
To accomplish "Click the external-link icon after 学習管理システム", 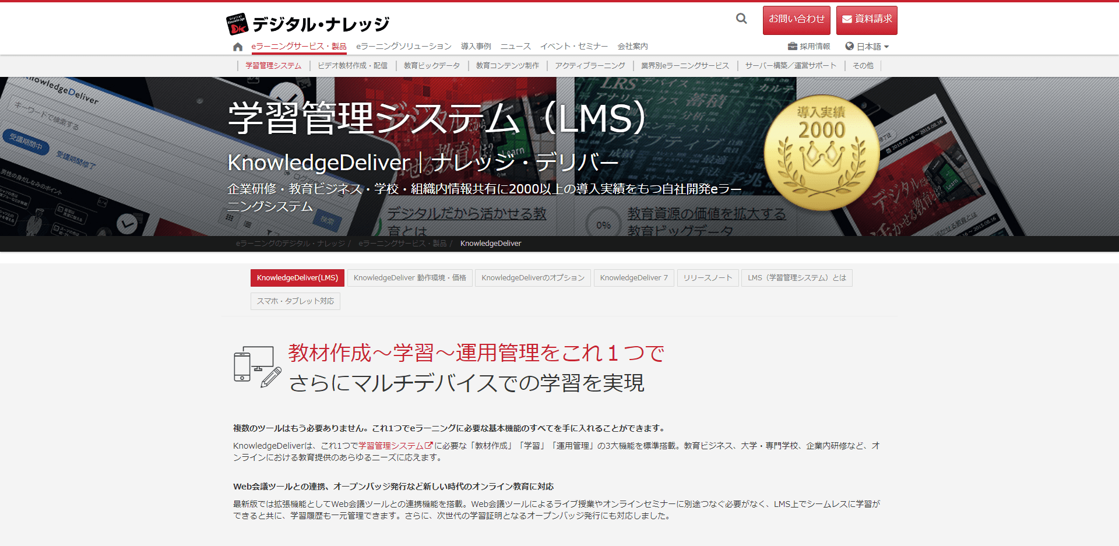I will 429,445.
